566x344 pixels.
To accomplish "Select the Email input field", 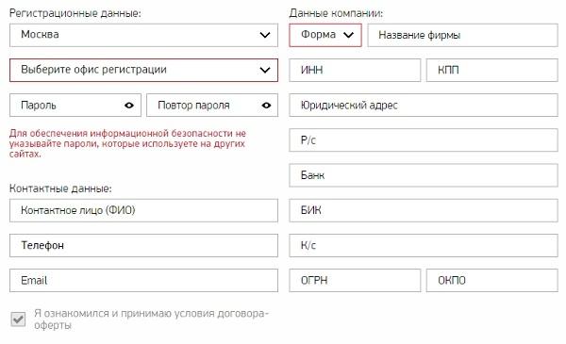I will click(x=143, y=280).
